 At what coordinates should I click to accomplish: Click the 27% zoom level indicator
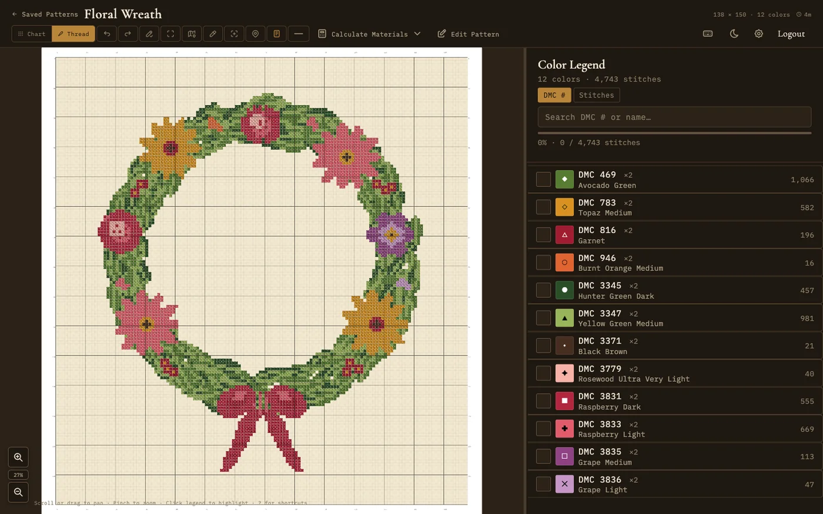pos(18,475)
